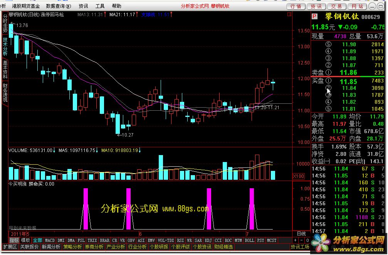Image resolution: width=388 pixels, height=255 pixels.
Task: Choose the DMI indicator
Action: click(61, 240)
